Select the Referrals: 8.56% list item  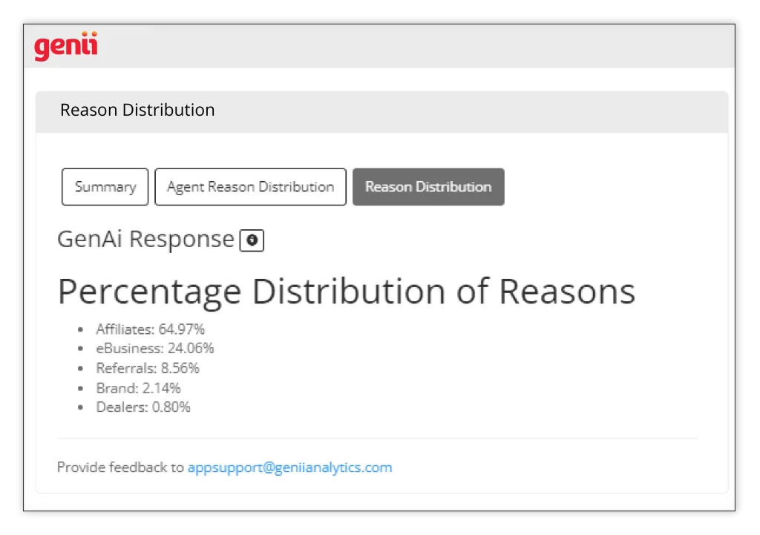(147, 368)
